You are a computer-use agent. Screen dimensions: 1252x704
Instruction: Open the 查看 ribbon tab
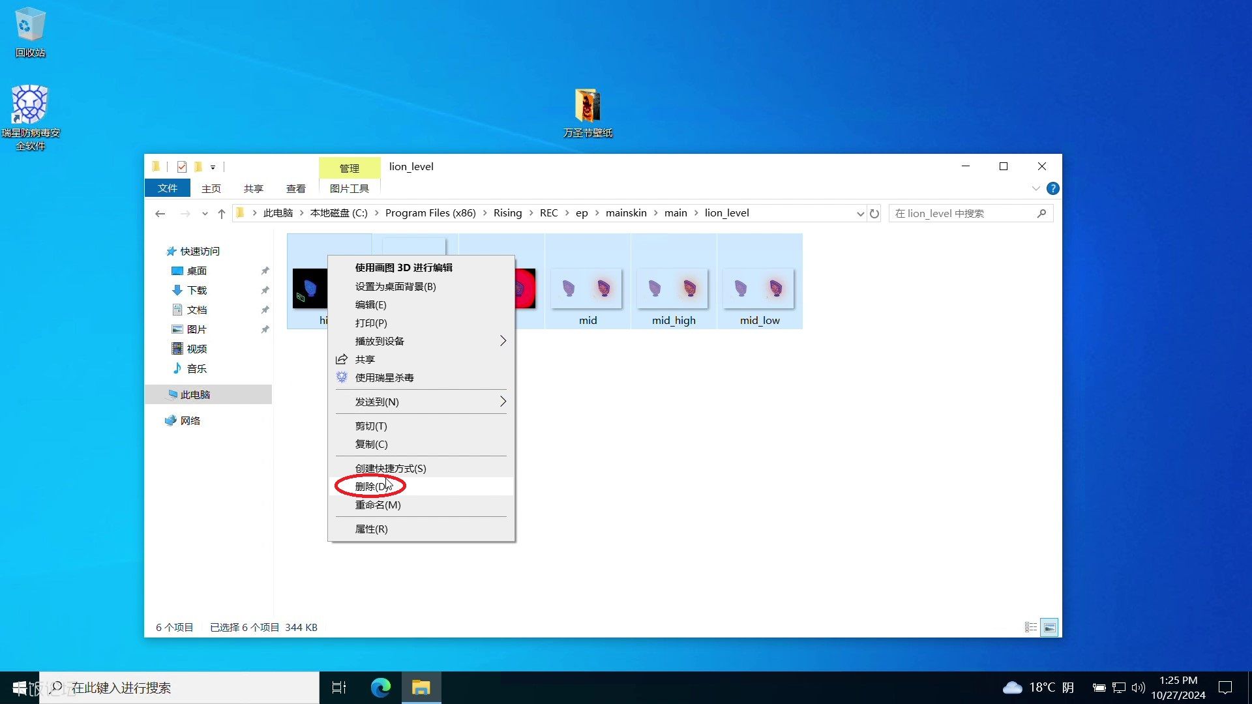click(295, 188)
